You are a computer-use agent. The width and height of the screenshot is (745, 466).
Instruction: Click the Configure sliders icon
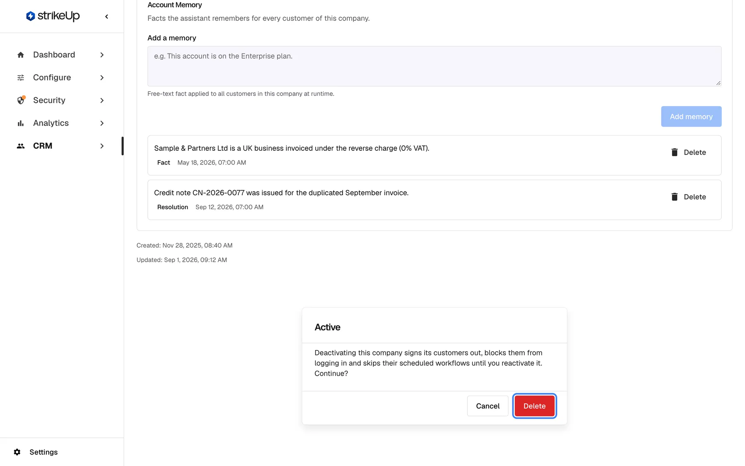(x=21, y=77)
